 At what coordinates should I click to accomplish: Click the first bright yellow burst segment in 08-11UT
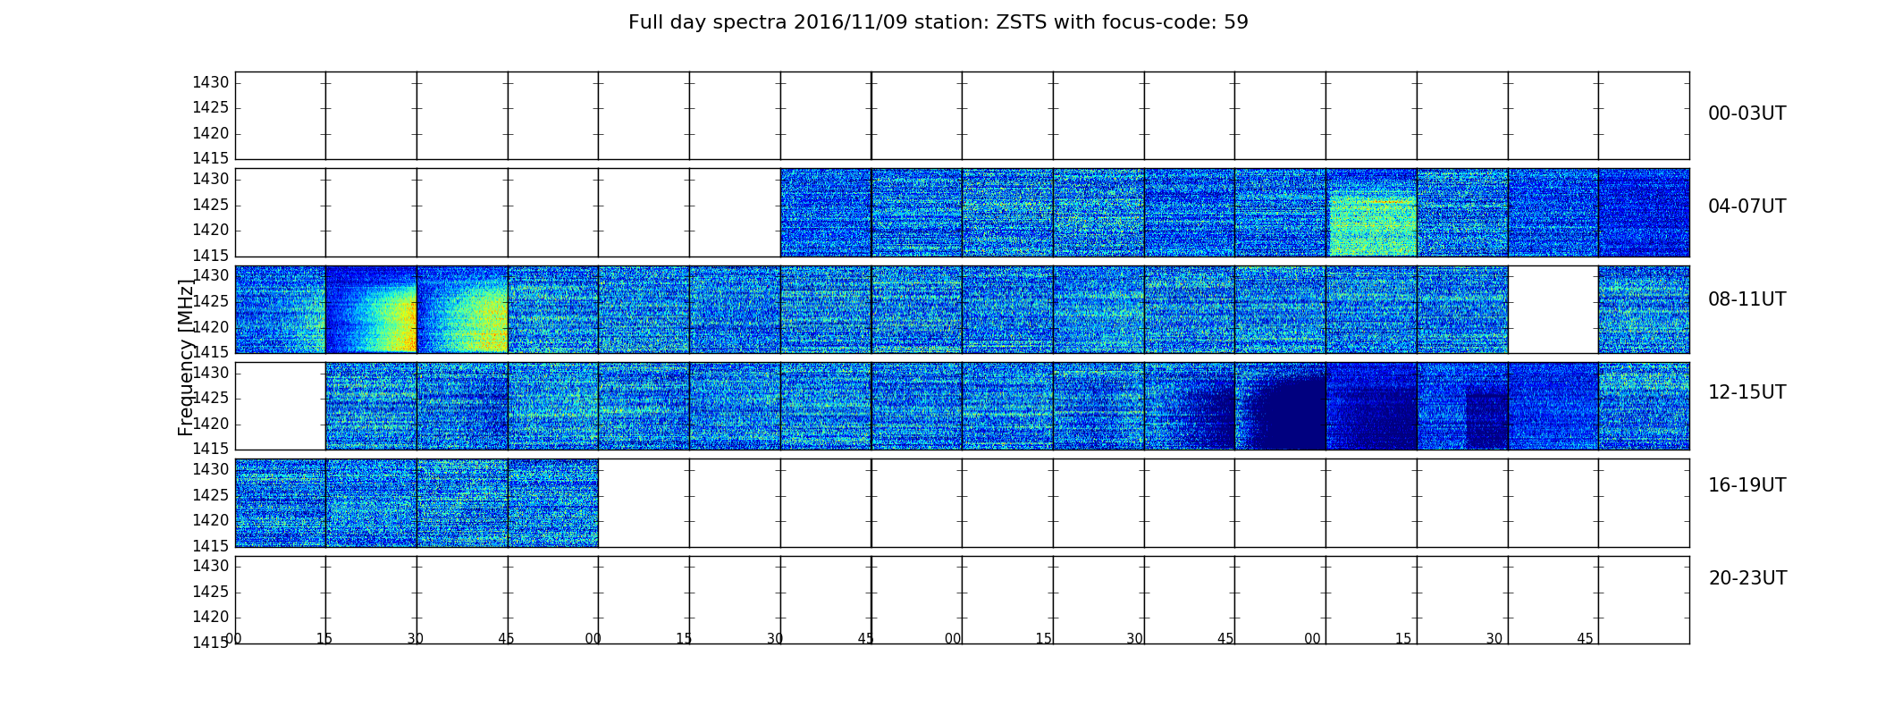coord(371,309)
